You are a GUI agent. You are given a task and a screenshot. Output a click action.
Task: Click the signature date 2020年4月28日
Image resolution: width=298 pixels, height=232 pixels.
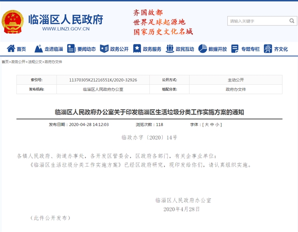[x=181, y=209]
